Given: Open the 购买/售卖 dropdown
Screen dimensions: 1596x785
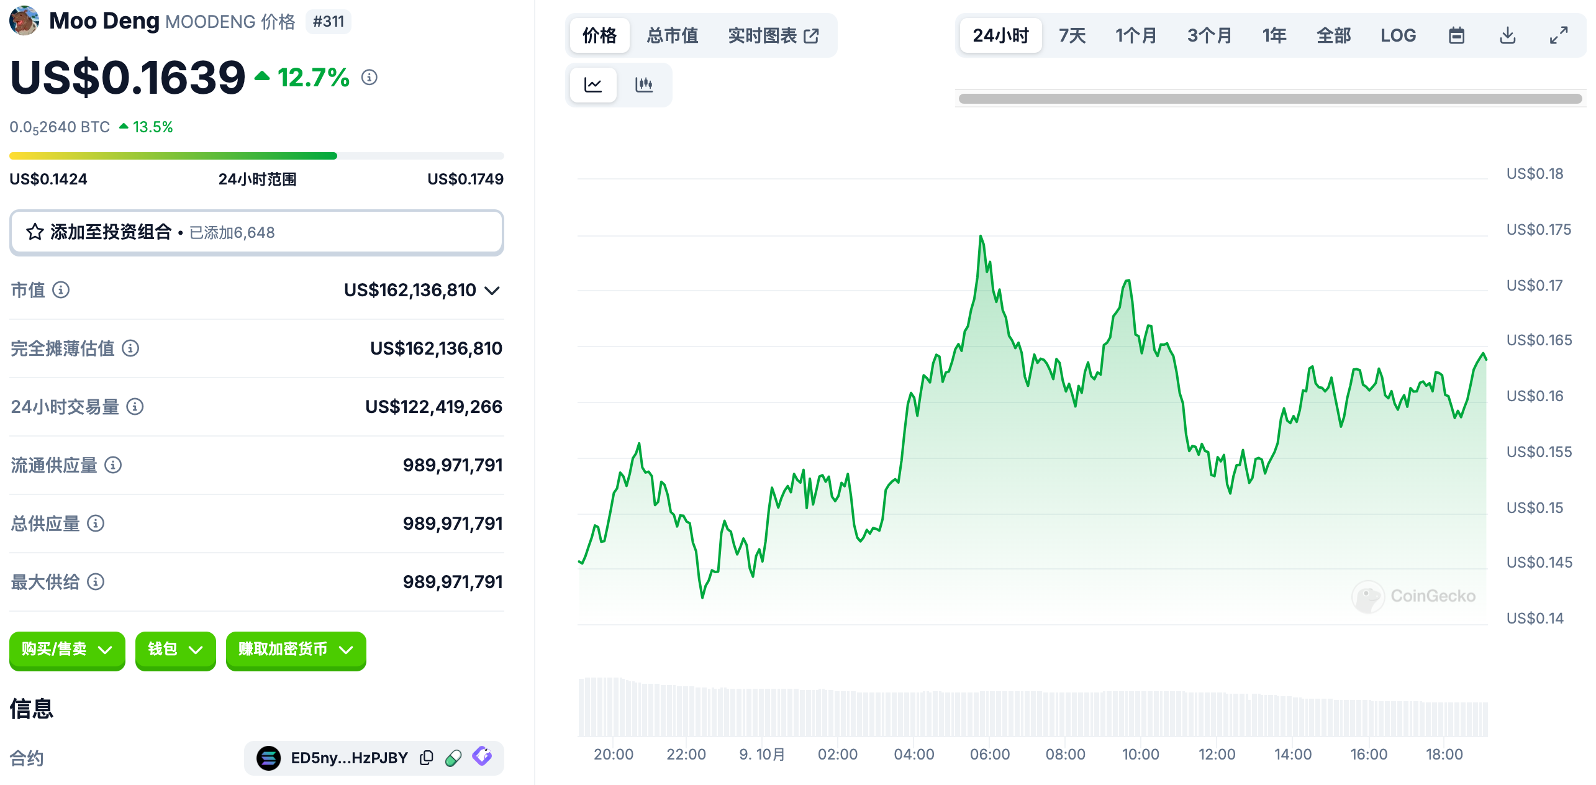Looking at the screenshot, I should [x=67, y=650].
